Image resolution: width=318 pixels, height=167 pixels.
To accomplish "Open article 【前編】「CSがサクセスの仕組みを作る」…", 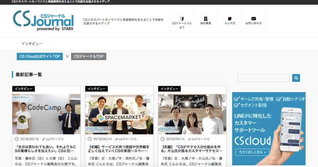I will coord(191,149).
